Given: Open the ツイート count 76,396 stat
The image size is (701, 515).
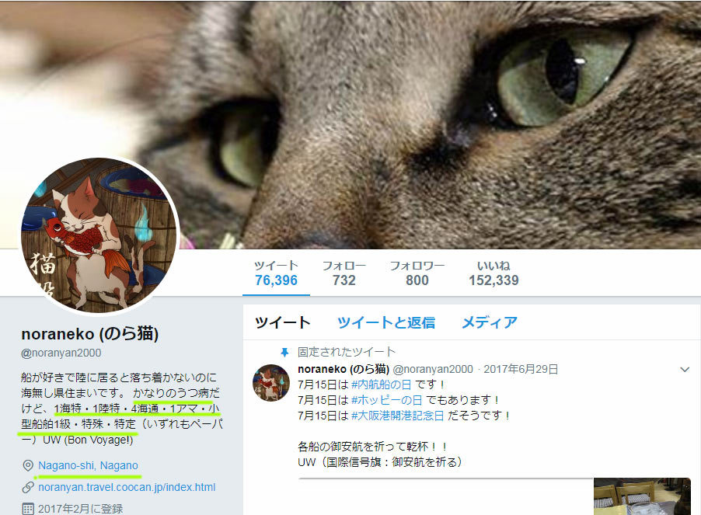Looking at the screenshot, I should [x=277, y=273].
